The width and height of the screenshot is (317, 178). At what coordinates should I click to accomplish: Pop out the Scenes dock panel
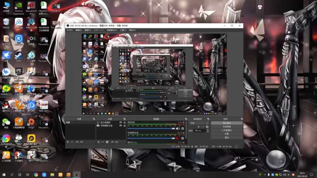94,119
